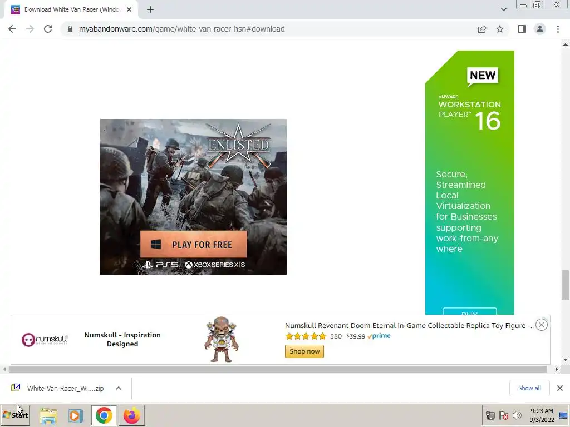Open the Numskull Revenant Doom Eternal product title
The height and width of the screenshot is (427, 570).
tap(409, 326)
